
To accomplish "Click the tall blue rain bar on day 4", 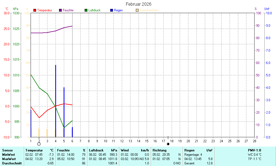I will (56, 100).
